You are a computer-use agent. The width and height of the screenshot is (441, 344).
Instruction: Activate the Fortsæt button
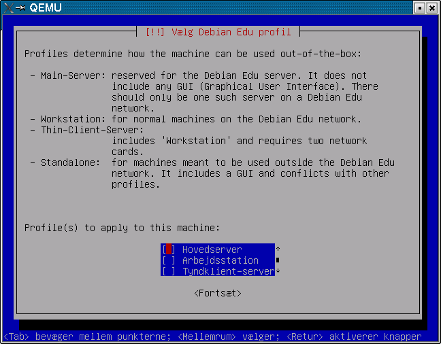[218, 293]
